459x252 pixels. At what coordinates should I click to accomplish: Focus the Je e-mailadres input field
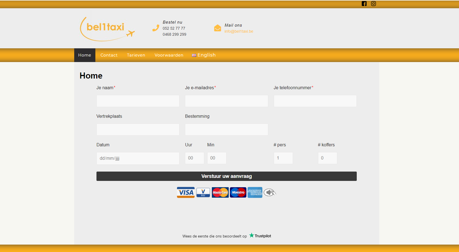click(226, 101)
